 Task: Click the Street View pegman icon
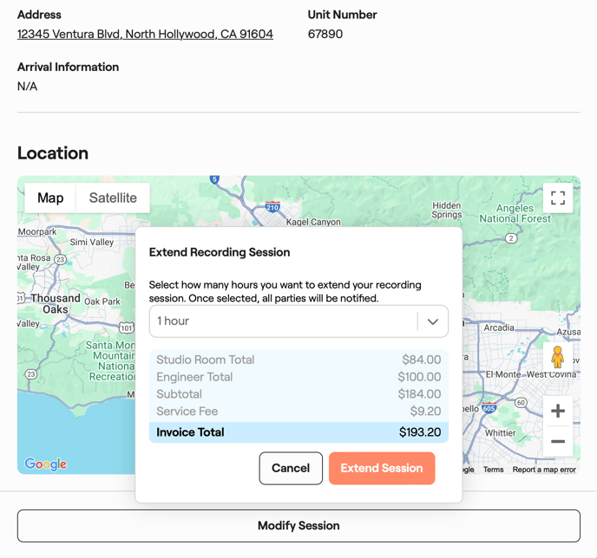(x=557, y=357)
